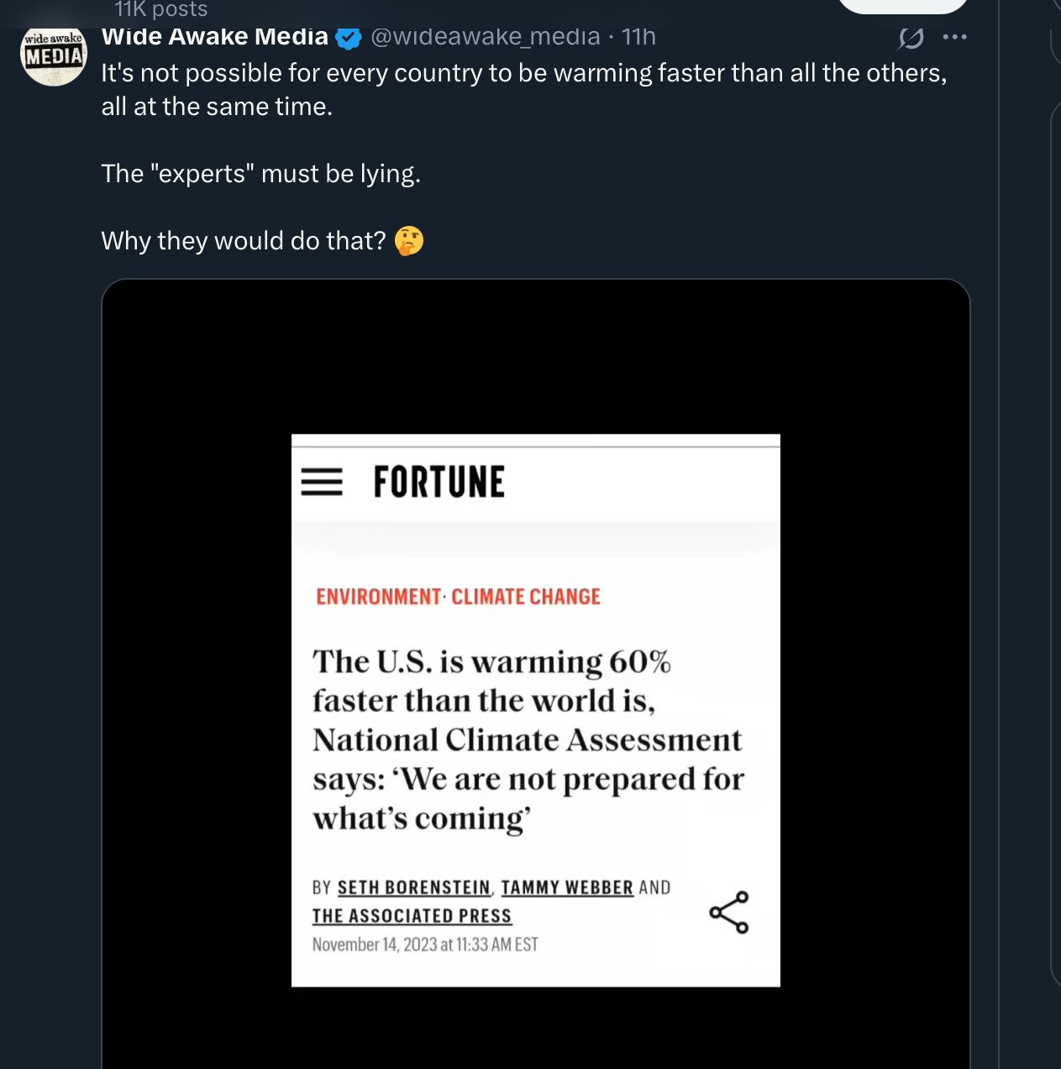The width and height of the screenshot is (1061, 1069).
Task: Click the FORTUNE logo
Action: tap(439, 482)
